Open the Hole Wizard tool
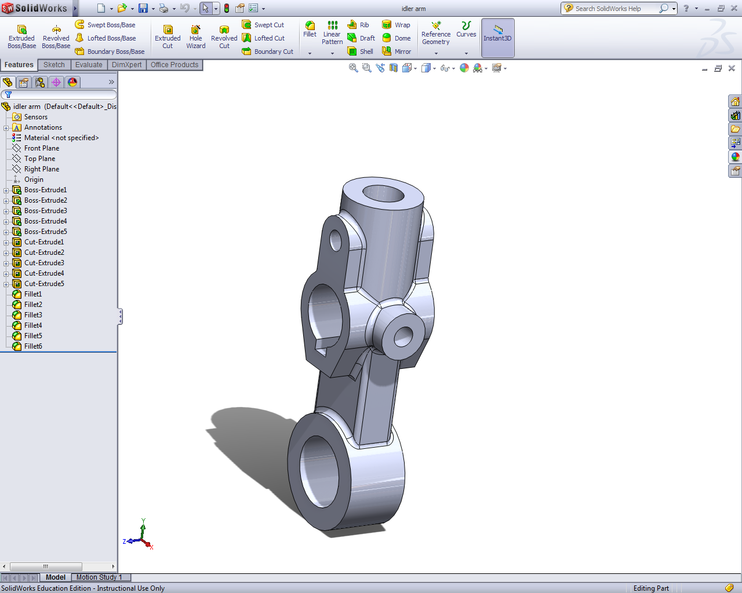742x593 pixels. [196, 37]
